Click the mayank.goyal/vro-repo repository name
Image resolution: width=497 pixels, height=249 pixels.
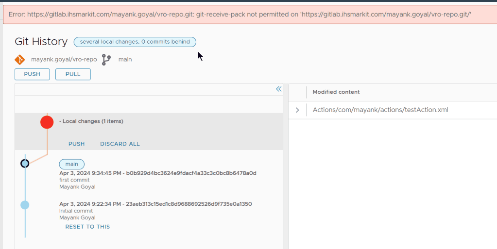point(64,60)
